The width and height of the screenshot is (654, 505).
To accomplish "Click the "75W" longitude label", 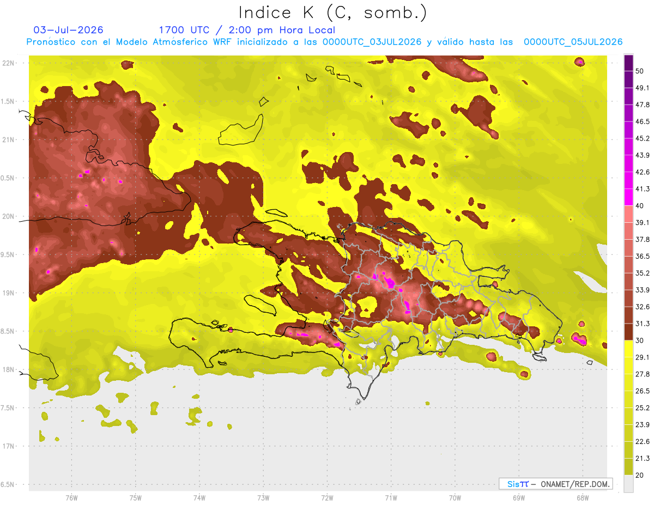I will point(135,498).
